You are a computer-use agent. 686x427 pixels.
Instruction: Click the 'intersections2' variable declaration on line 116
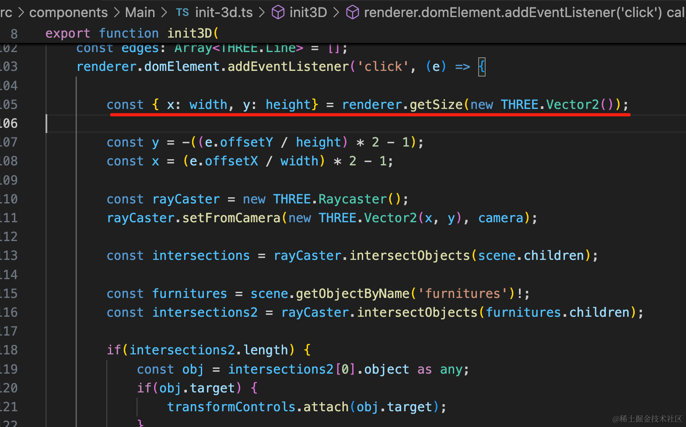(205, 312)
